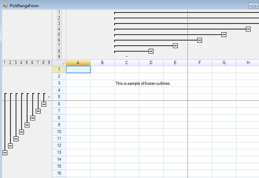Show column outline level 8 in vertical stack
Screen dimensions: 259x178
point(59,51)
